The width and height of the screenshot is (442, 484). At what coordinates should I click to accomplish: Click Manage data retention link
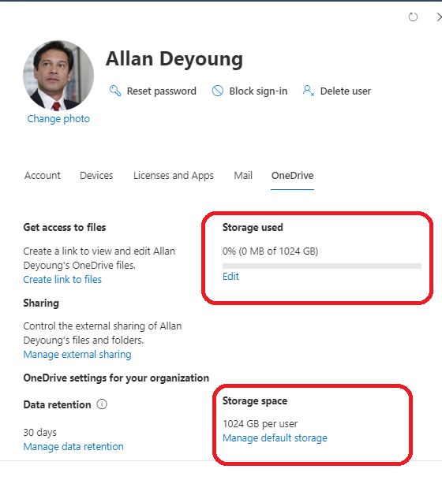pos(73,447)
